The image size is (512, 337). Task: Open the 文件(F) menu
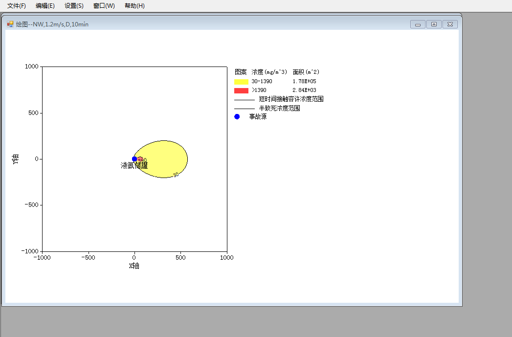pos(16,6)
